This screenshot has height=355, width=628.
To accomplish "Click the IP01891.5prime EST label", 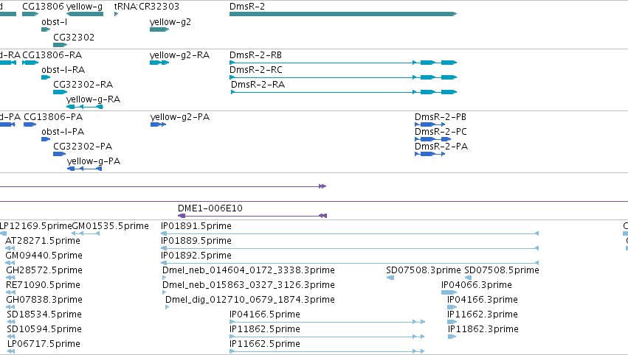I will (x=196, y=226).
